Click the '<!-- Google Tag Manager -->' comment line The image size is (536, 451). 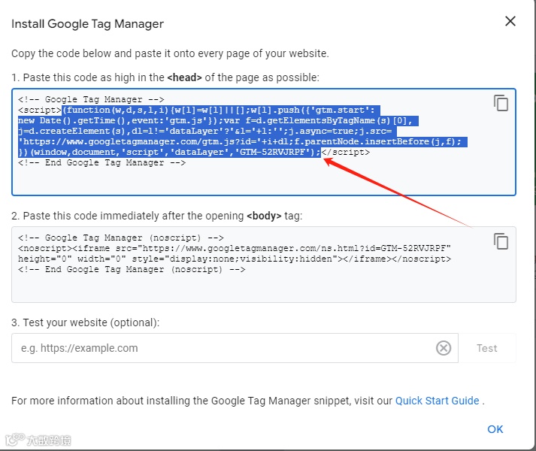[x=91, y=99]
